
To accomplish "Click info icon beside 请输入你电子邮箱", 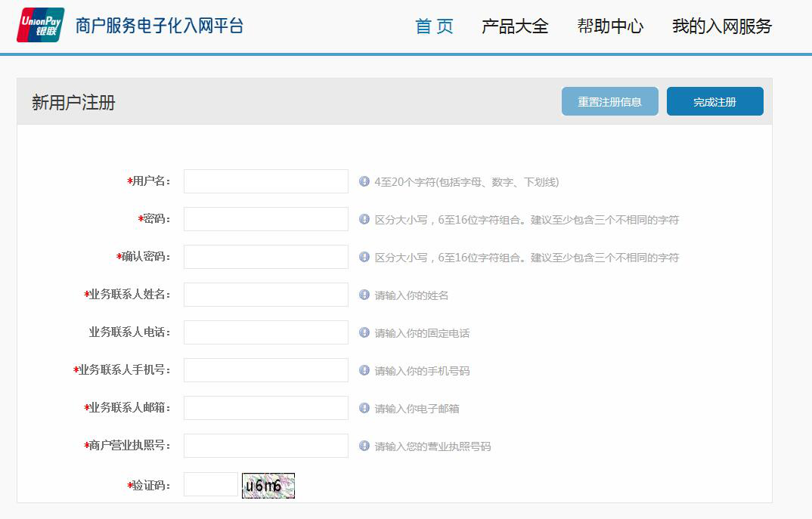I will pyautogui.click(x=364, y=408).
